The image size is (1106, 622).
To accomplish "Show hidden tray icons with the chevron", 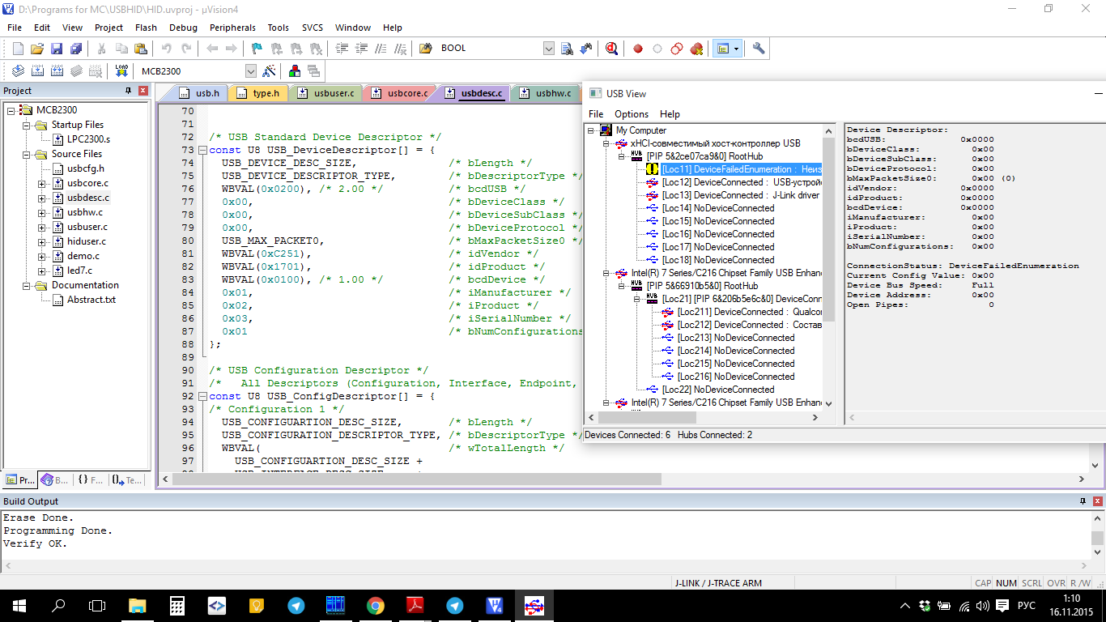I will 904,606.
